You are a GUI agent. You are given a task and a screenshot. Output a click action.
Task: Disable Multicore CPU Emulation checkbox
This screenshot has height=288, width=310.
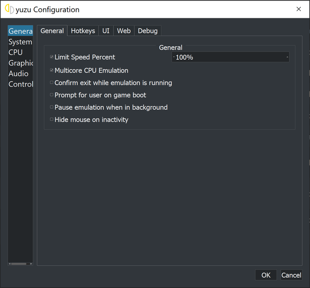52,70
